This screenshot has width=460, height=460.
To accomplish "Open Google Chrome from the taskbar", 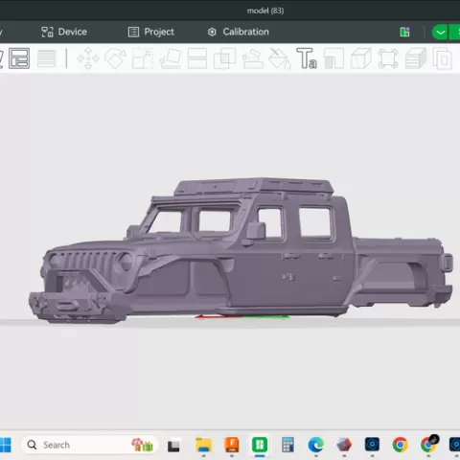I will (x=400, y=445).
